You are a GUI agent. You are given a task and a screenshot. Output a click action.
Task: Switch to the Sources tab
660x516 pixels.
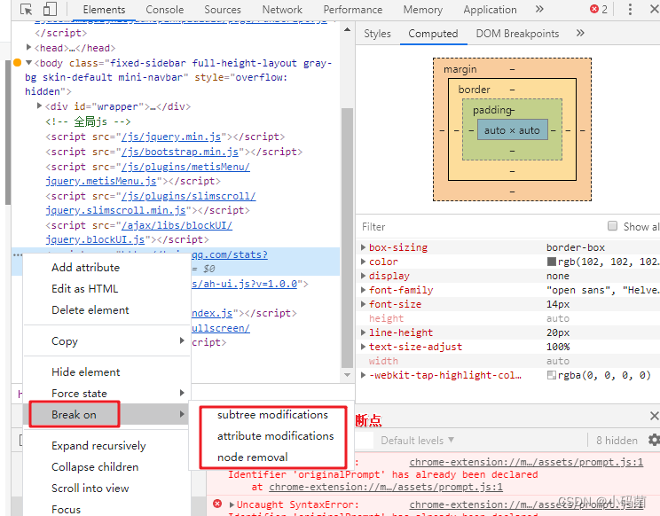[223, 9]
